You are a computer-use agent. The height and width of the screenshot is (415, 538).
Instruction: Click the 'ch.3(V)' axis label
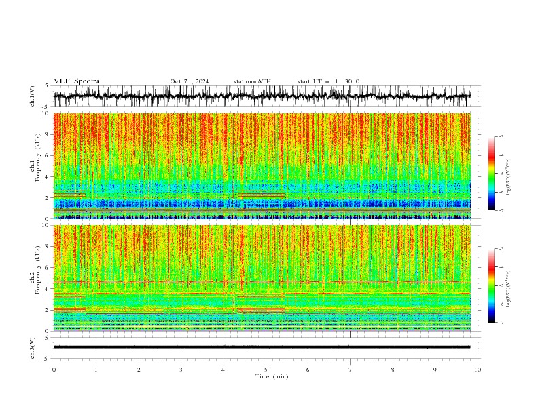pos(33,348)
